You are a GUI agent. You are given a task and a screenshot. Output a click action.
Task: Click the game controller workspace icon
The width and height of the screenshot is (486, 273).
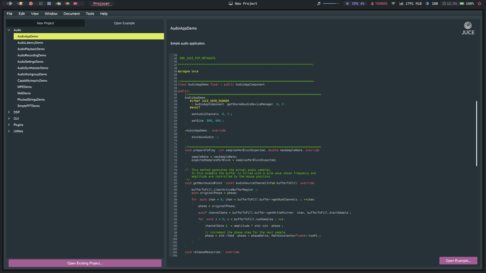[67, 4]
